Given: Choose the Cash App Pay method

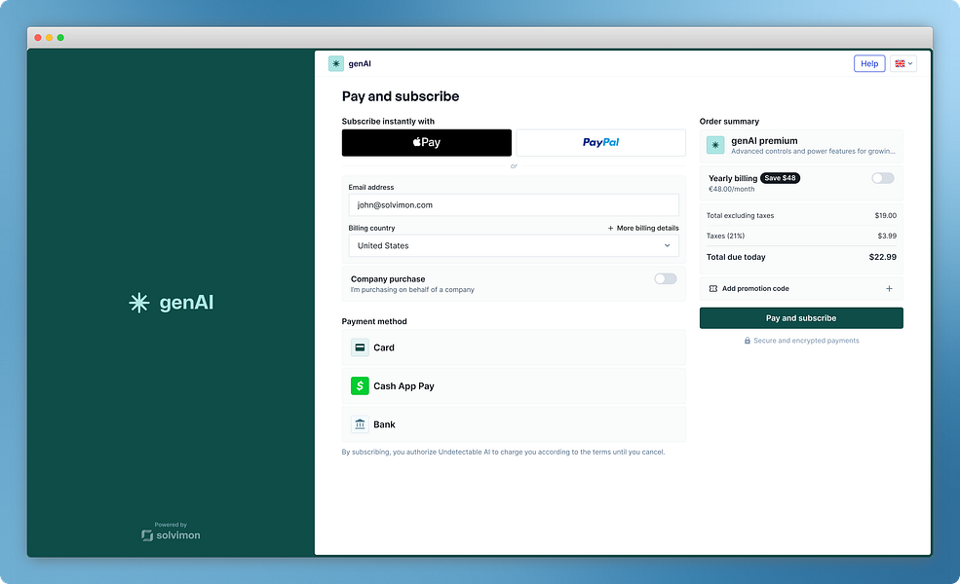Looking at the screenshot, I should click(x=514, y=385).
